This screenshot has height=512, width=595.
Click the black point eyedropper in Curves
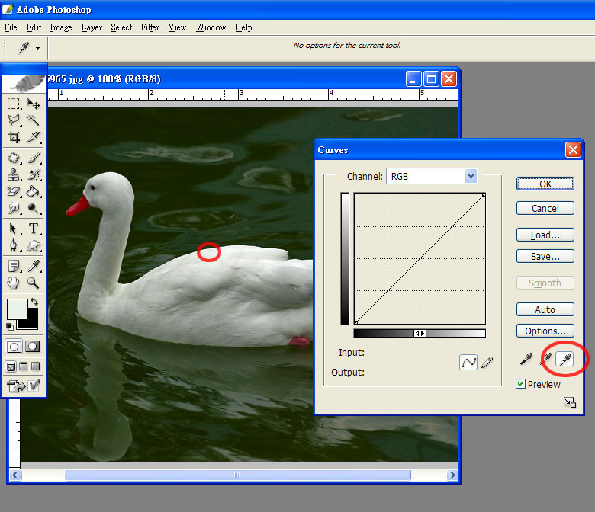pos(526,359)
